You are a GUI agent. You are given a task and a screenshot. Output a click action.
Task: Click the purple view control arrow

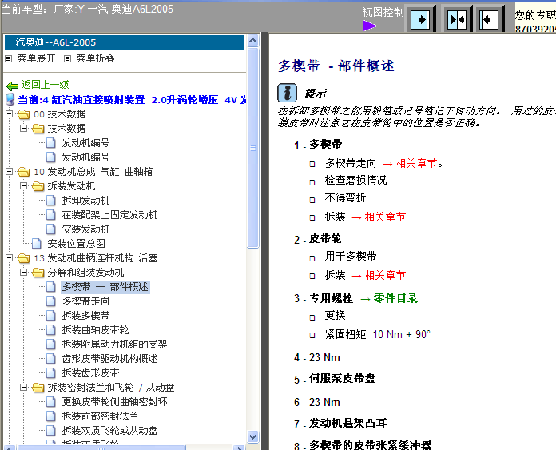pos(370,26)
